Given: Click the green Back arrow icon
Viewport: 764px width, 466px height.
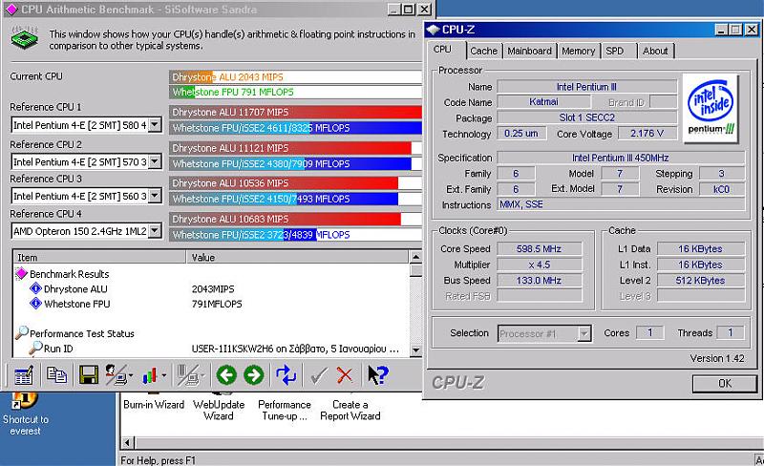Looking at the screenshot, I should click(226, 375).
